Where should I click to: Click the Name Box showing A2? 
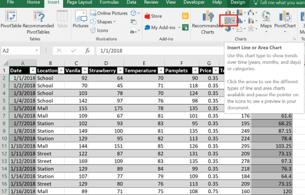[x=18, y=51]
